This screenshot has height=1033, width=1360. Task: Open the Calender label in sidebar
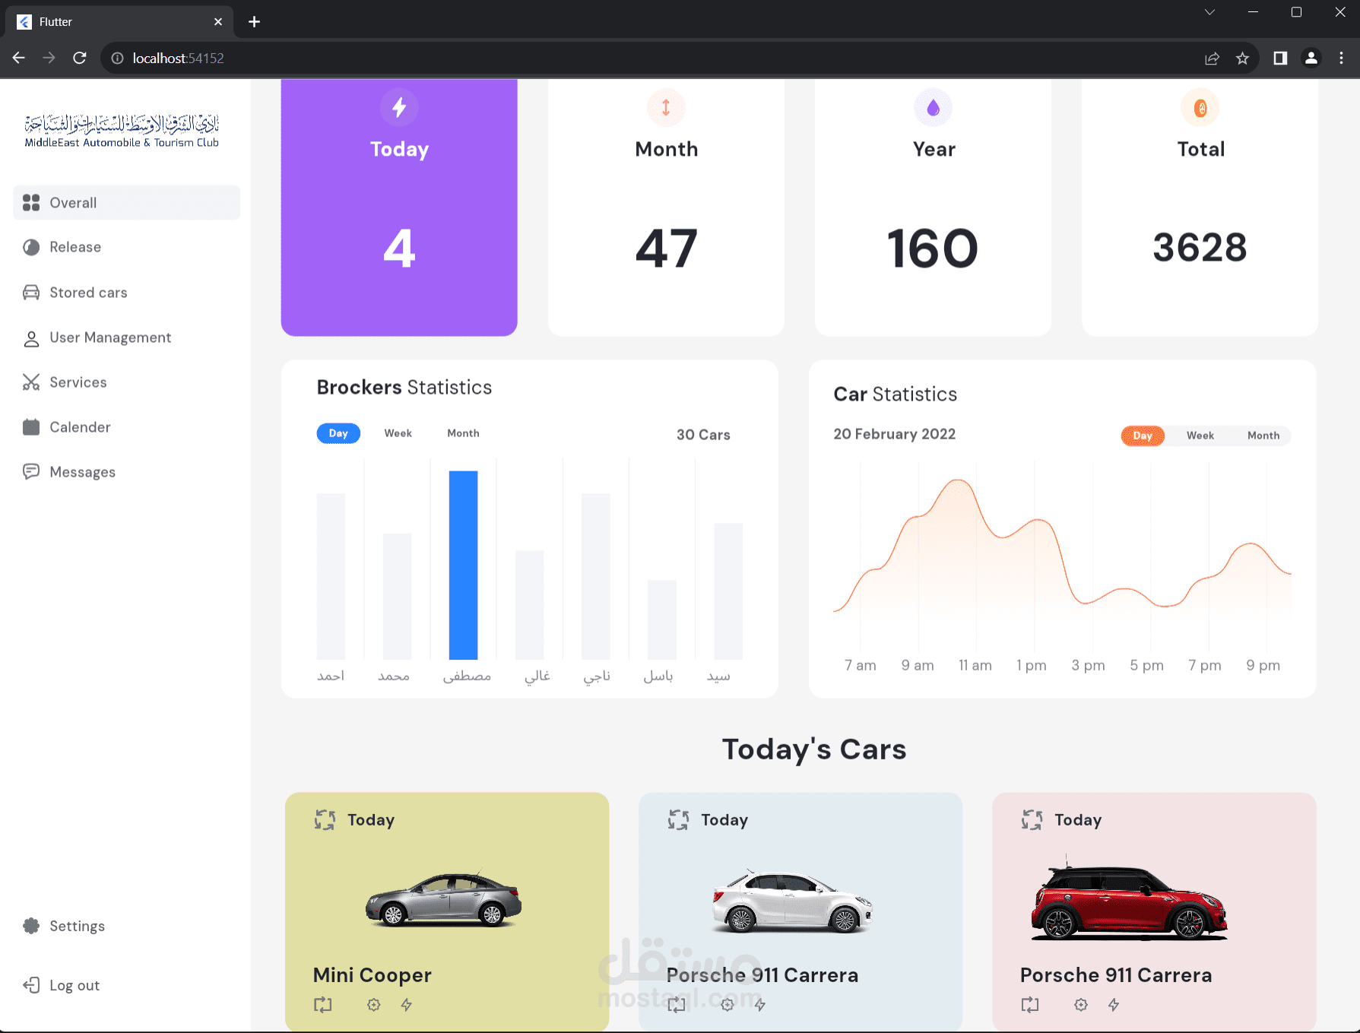(80, 427)
